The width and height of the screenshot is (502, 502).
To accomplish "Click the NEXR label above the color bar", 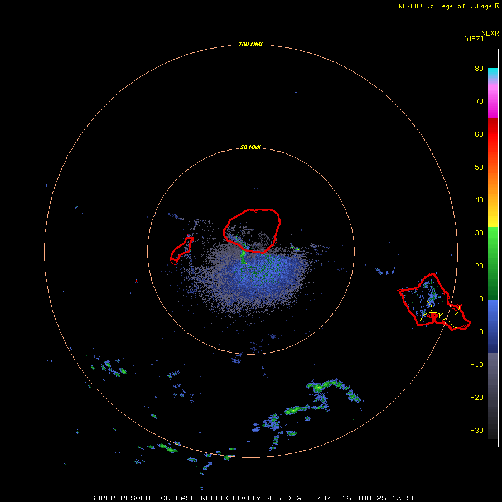I will (x=490, y=33).
